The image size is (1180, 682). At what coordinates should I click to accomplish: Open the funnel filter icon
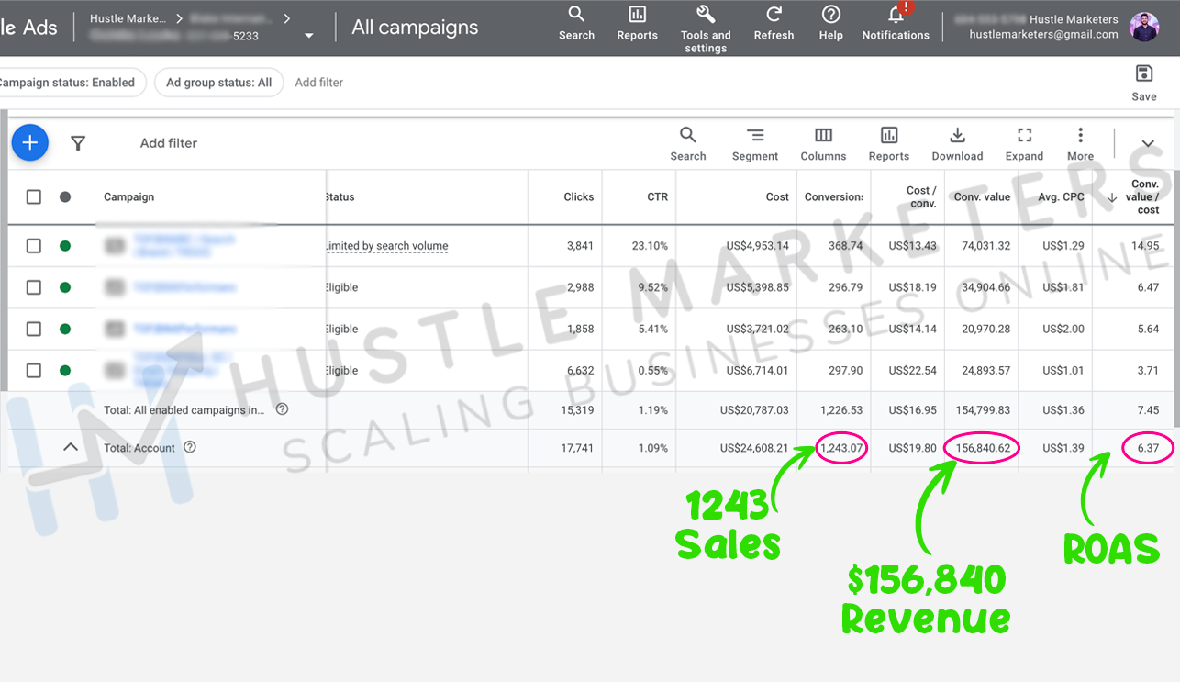pos(78,143)
